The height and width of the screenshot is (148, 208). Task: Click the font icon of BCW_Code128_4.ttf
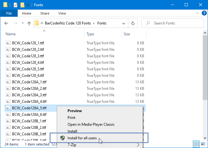8,63
